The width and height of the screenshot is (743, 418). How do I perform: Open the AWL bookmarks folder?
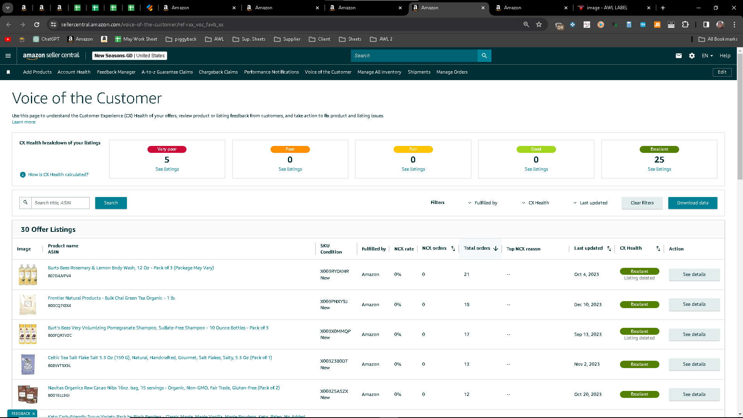[215, 39]
